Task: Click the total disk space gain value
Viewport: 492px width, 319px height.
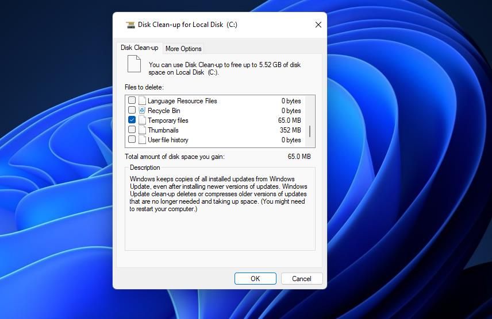Action: tap(299, 157)
